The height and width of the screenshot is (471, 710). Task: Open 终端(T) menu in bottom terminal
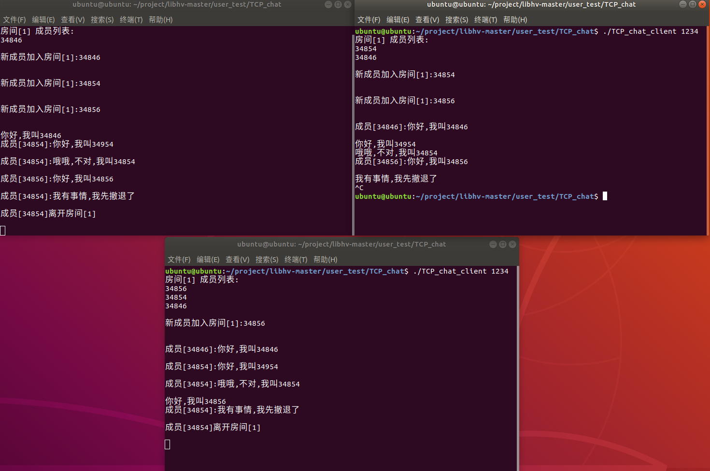click(296, 260)
